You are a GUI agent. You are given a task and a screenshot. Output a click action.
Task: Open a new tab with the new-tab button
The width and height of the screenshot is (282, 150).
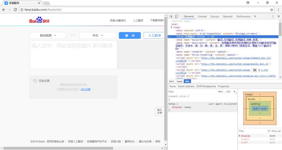coord(46,3)
